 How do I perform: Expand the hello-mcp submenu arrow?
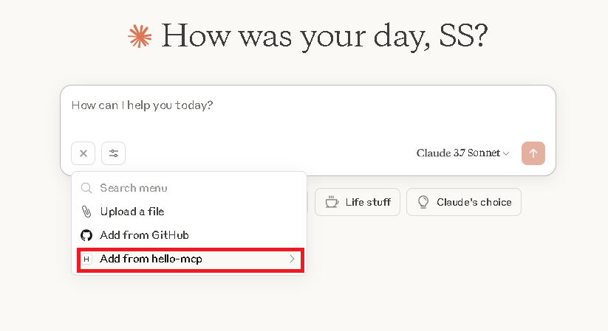(292, 259)
